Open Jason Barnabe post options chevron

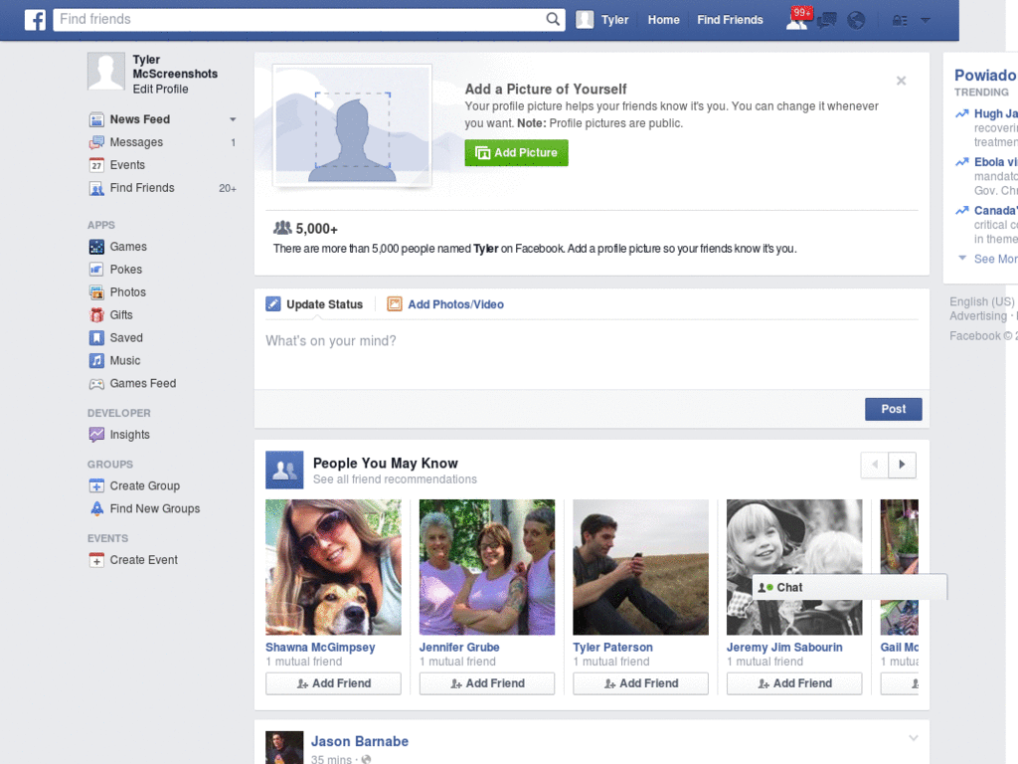pyautogui.click(x=913, y=738)
